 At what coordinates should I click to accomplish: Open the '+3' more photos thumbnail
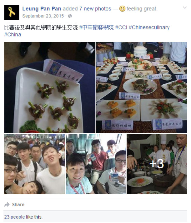[x=157, y=164]
